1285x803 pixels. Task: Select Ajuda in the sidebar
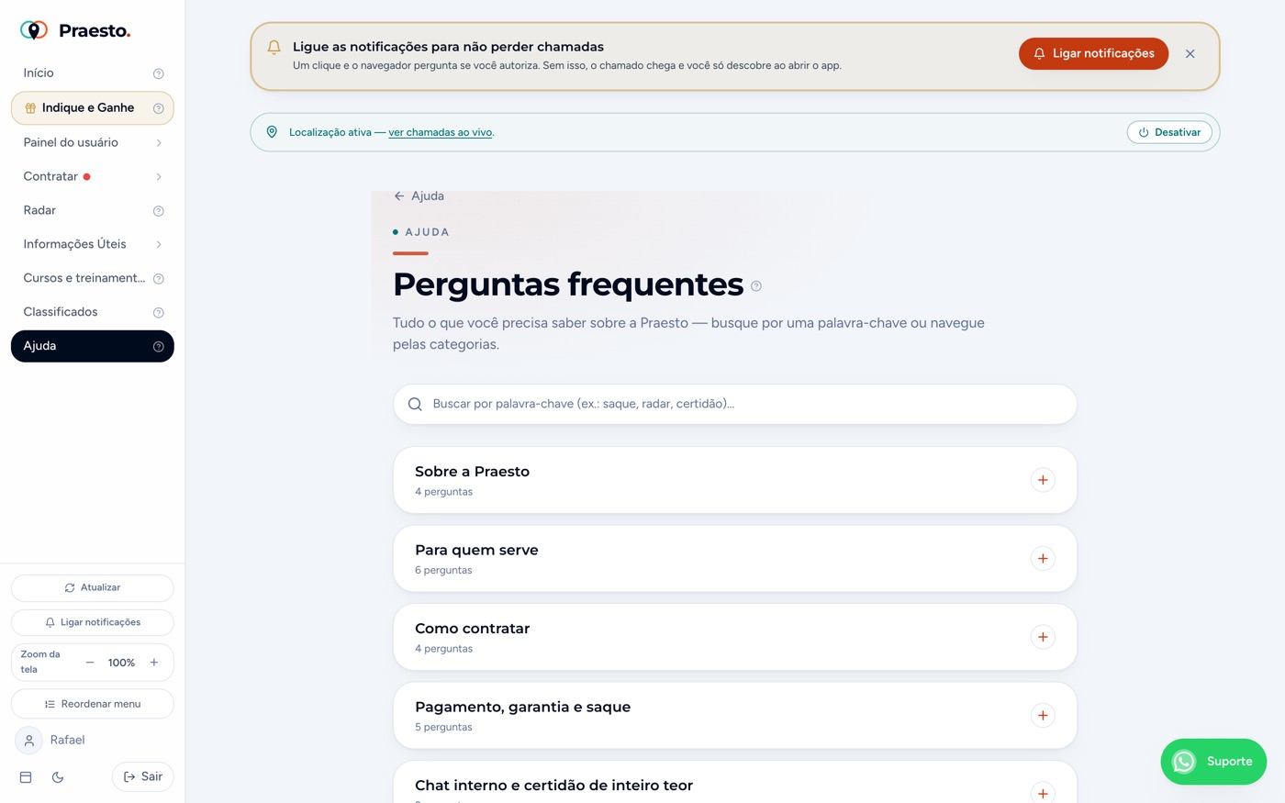point(93,347)
